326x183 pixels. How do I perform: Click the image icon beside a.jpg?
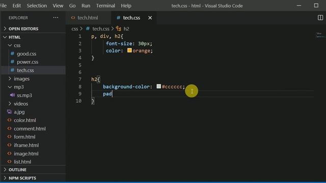9,112
